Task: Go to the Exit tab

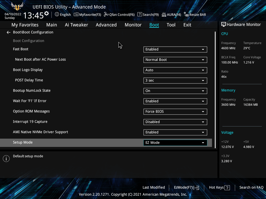Action: point(187,25)
